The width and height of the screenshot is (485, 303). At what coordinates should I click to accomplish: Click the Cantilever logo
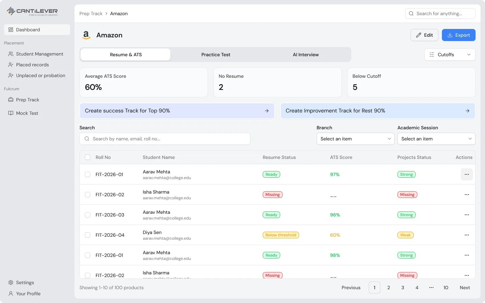(x=32, y=11)
